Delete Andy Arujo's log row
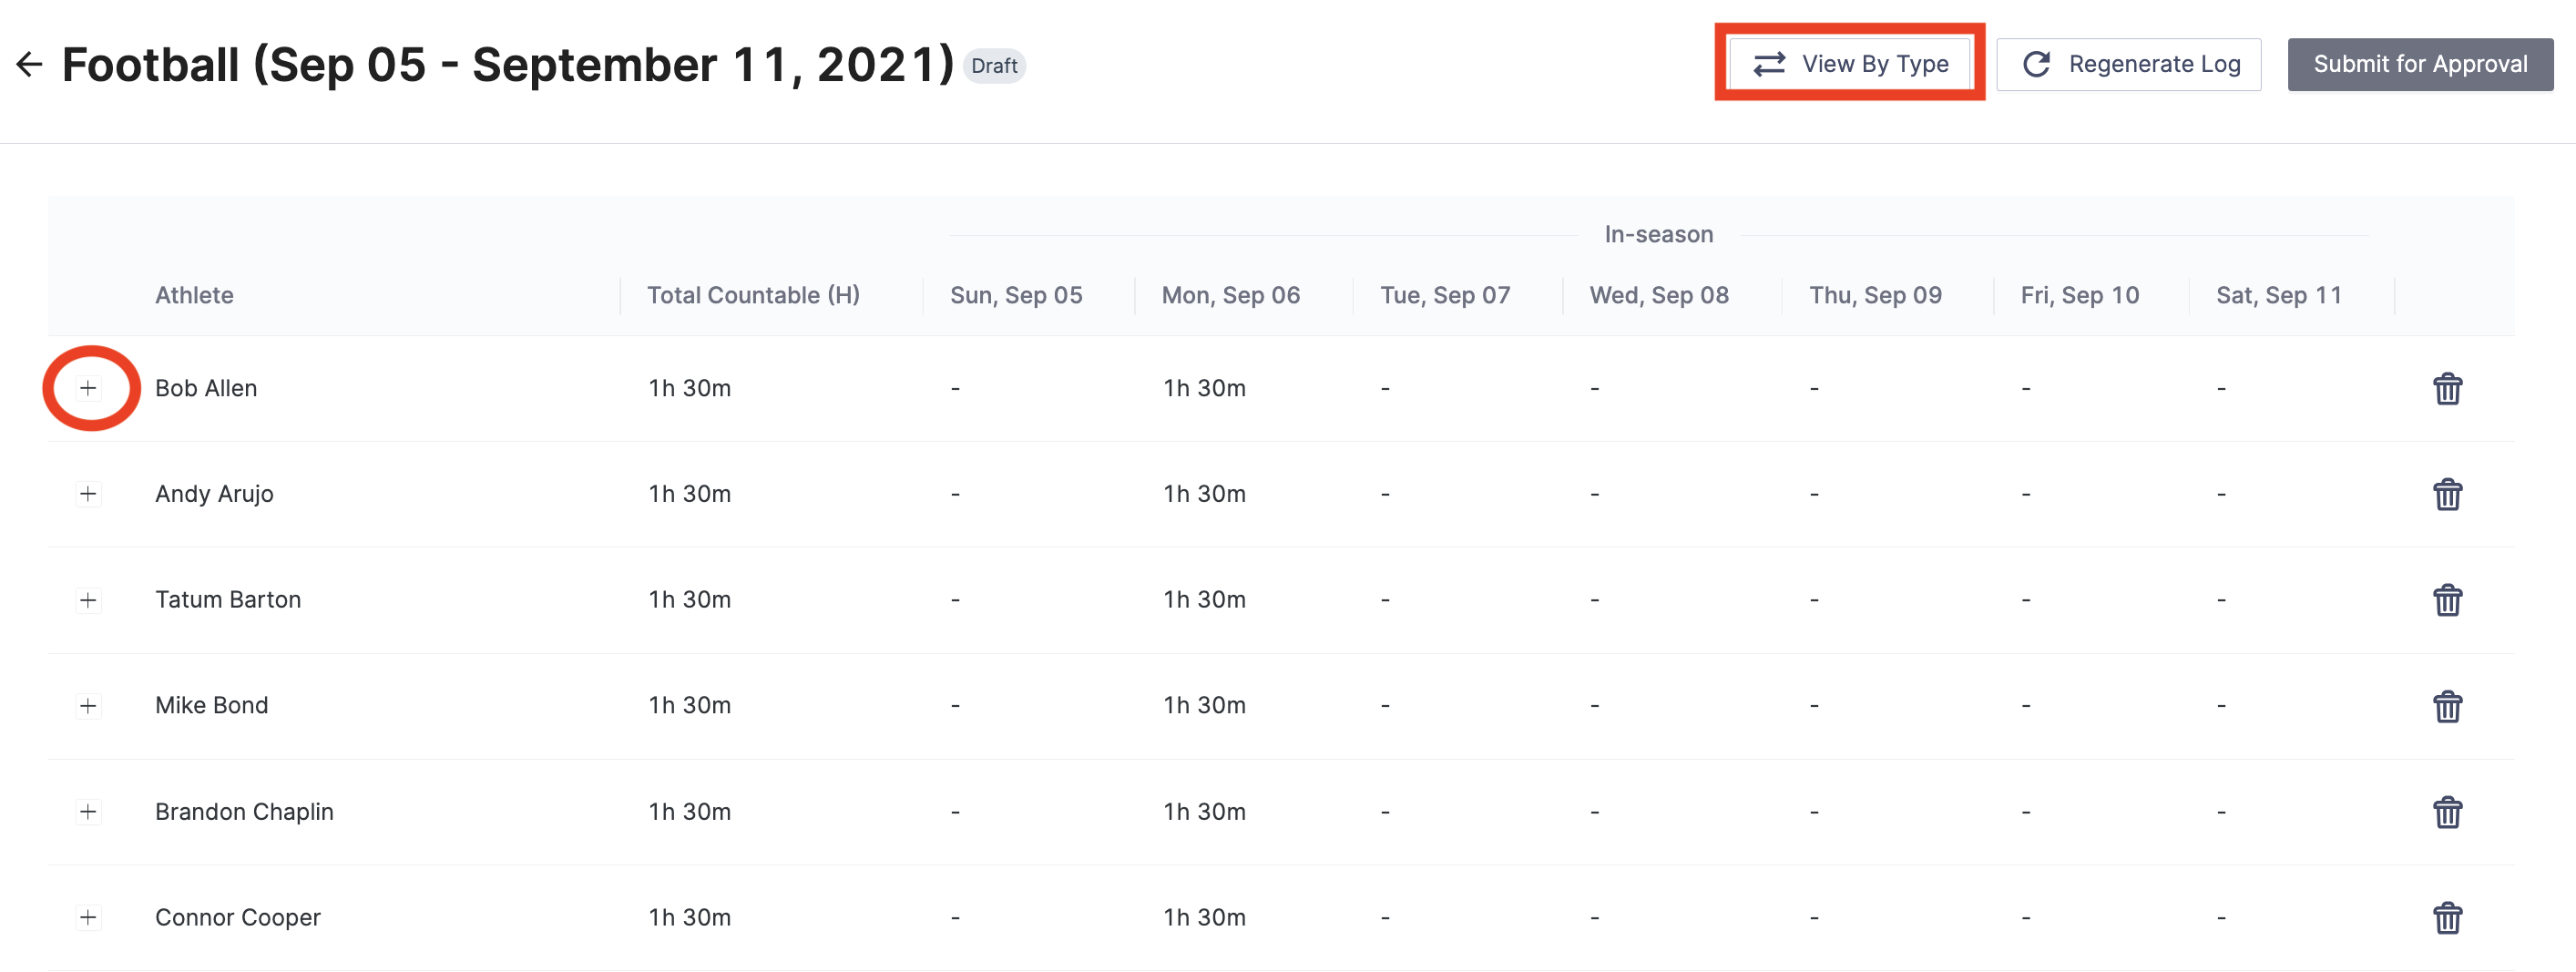The width and height of the screenshot is (2576, 972). (2448, 494)
